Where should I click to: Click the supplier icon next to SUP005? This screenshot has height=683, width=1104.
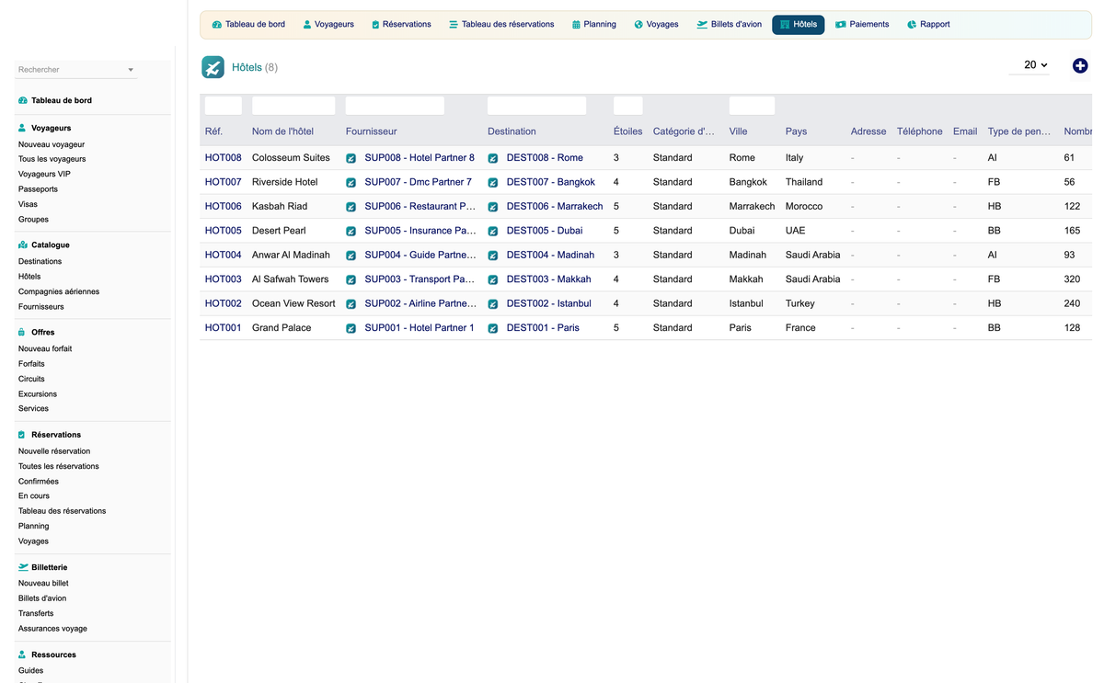(351, 231)
